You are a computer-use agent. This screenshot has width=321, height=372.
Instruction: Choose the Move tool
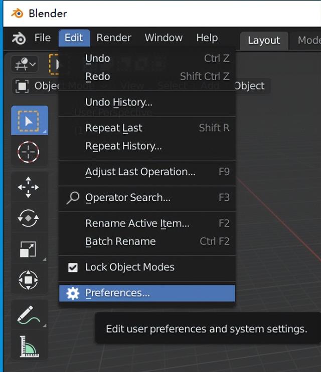[x=29, y=187]
